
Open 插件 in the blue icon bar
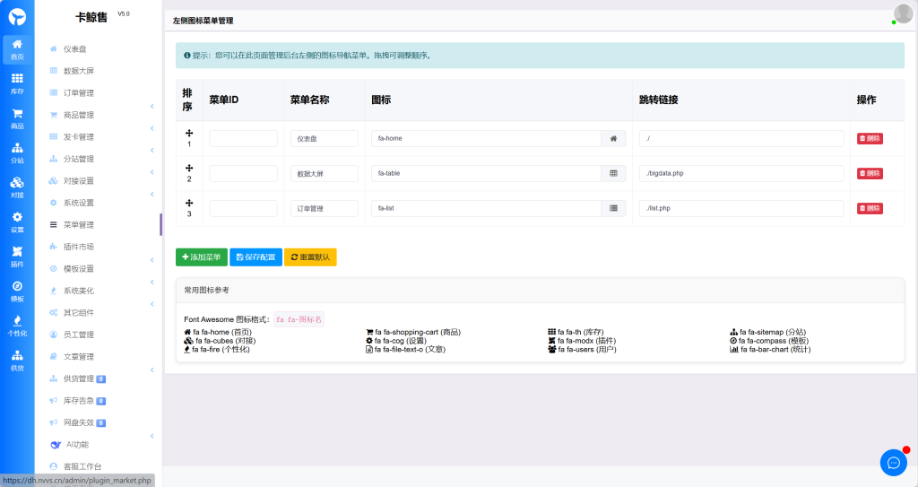pos(17,257)
